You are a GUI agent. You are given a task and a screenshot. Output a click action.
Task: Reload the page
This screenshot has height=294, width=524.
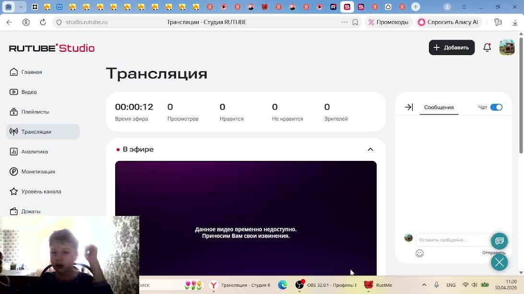[x=43, y=22]
